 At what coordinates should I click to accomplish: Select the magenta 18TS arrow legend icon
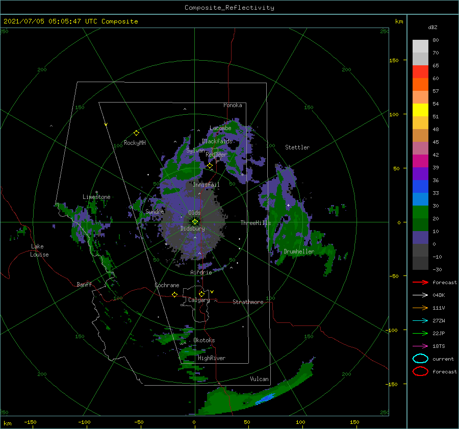pyautogui.click(x=420, y=346)
